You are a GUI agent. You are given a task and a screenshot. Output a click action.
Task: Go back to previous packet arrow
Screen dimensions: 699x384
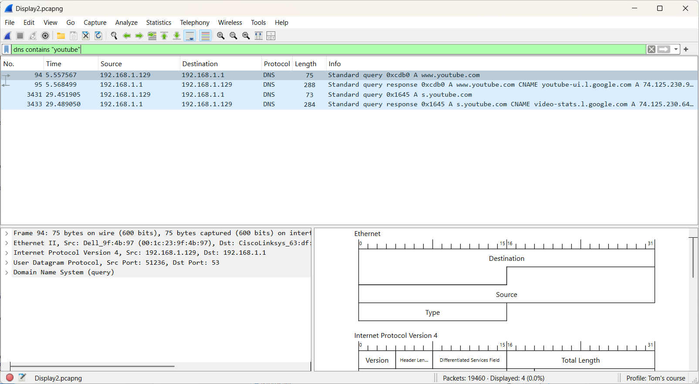click(127, 36)
